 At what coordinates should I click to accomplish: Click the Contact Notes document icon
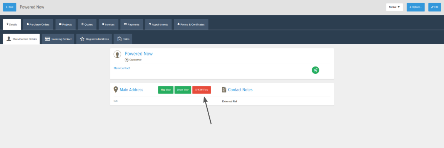coord(224,90)
